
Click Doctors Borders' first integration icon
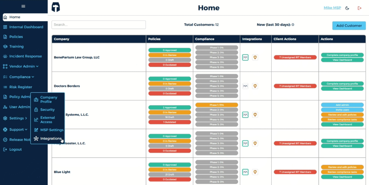[x=245, y=86]
